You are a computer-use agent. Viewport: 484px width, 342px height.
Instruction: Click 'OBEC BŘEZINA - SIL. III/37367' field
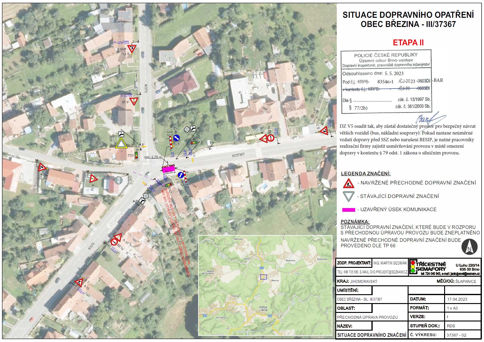360,299
